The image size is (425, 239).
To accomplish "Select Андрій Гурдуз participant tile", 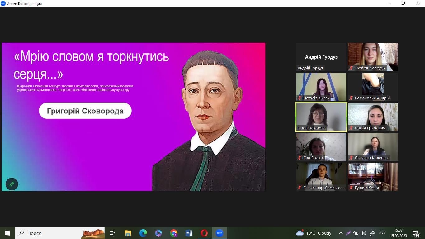I will (x=321, y=57).
